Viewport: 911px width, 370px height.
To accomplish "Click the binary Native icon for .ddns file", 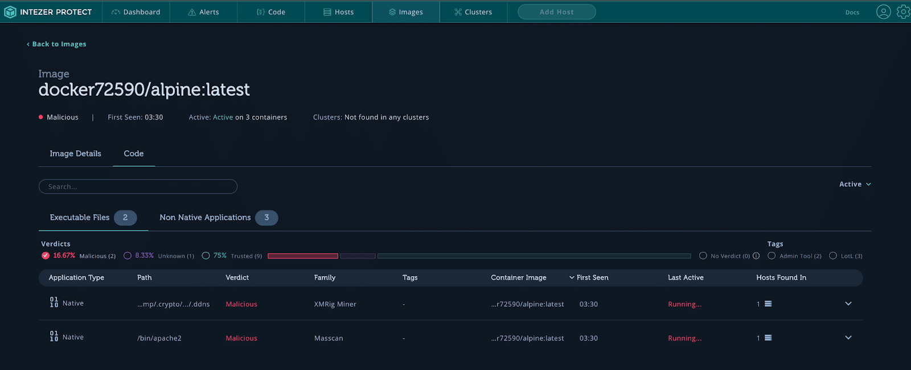I will pos(54,302).
